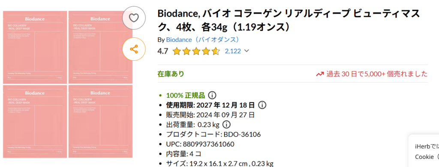Open the 2,122 reviews link
Viewport: 439px width, 167px height.
[233, 51]
